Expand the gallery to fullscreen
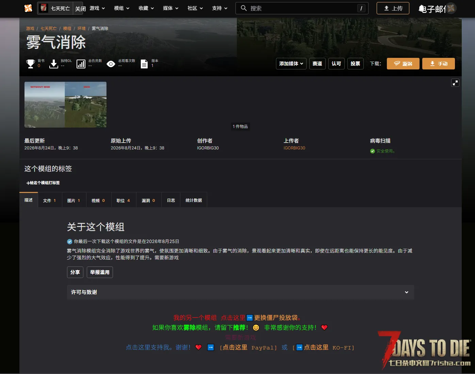 pos(455,83)
